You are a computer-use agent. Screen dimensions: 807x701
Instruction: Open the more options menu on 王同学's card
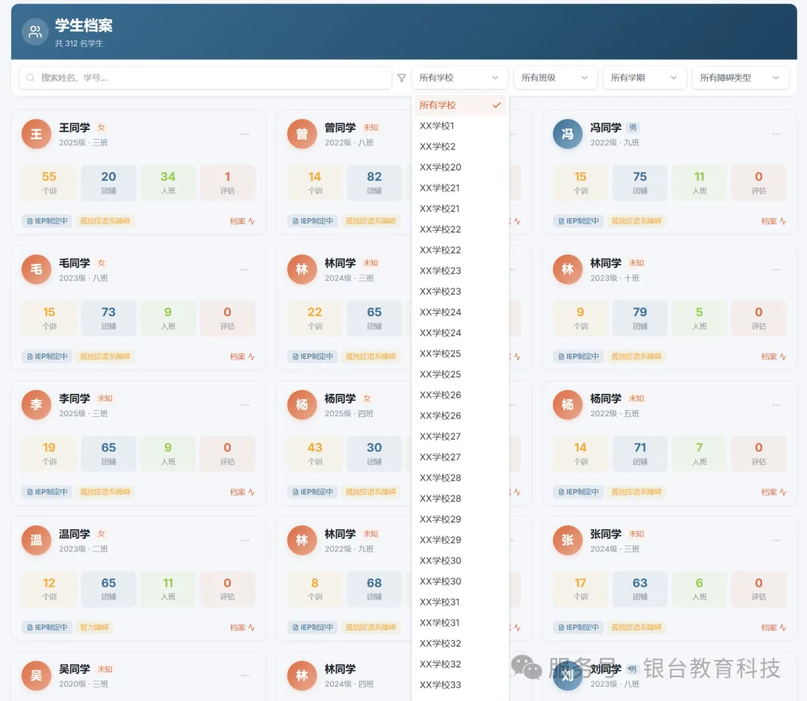(x=245, y=135)
